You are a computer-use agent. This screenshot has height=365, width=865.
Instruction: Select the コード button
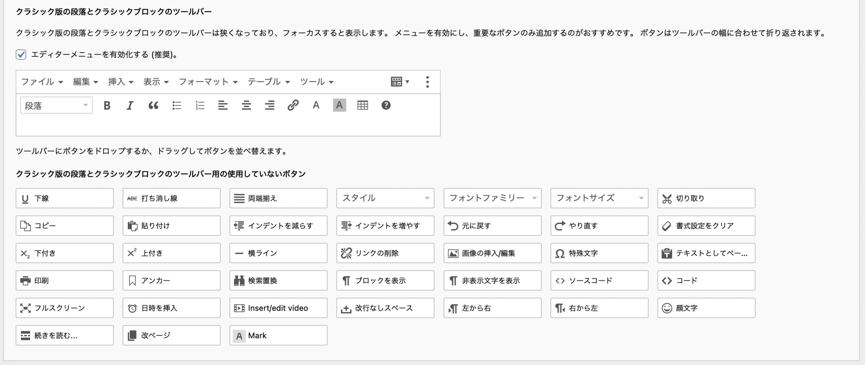point(706,280)
